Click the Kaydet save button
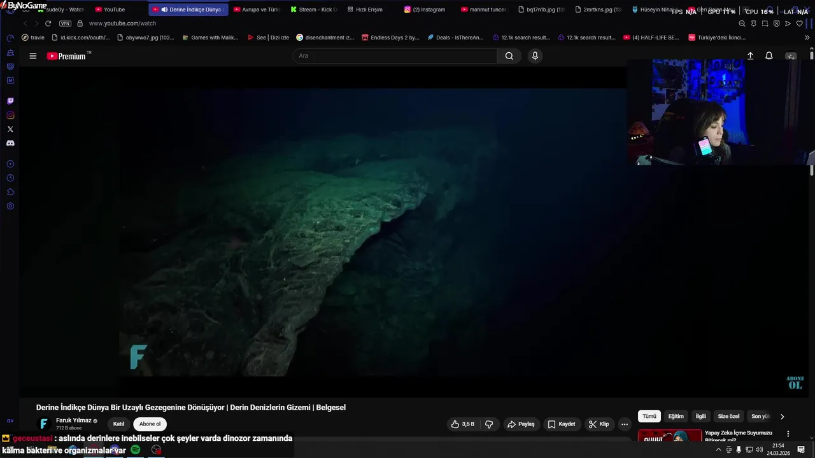 tap(562, 424)
